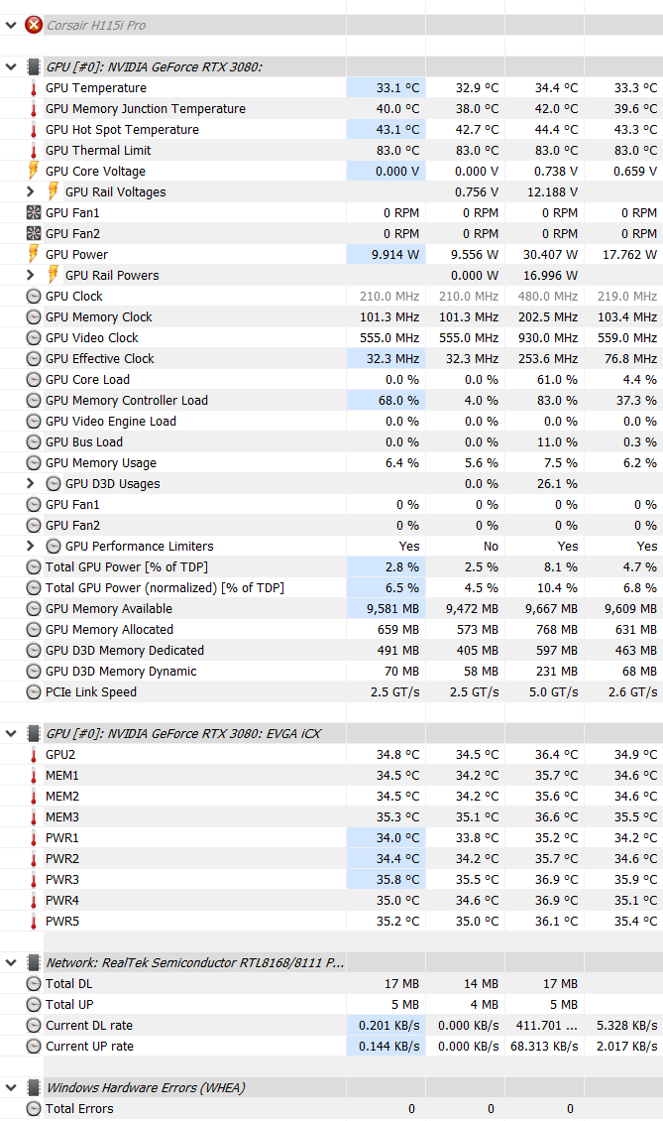Select the GPU Bus Load row label
Image resolution: width=663 pixels, height=1121 pixels.
click(84, 441)
